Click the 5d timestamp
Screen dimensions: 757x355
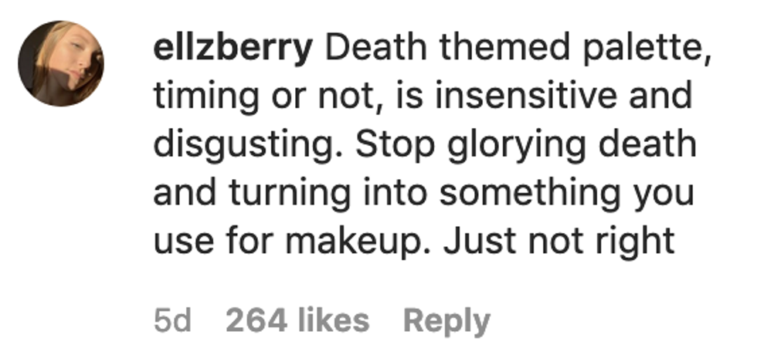172,320
